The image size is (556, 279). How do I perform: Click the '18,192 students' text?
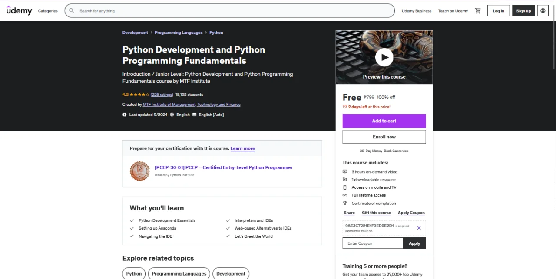[x=189, y=95]
